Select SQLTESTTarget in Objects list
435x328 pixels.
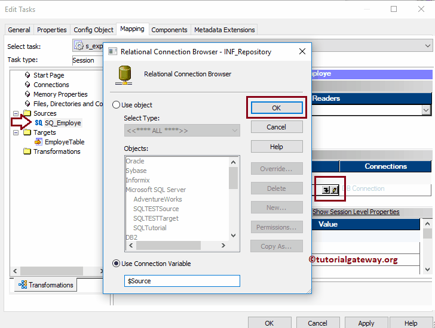click(155, 218)
